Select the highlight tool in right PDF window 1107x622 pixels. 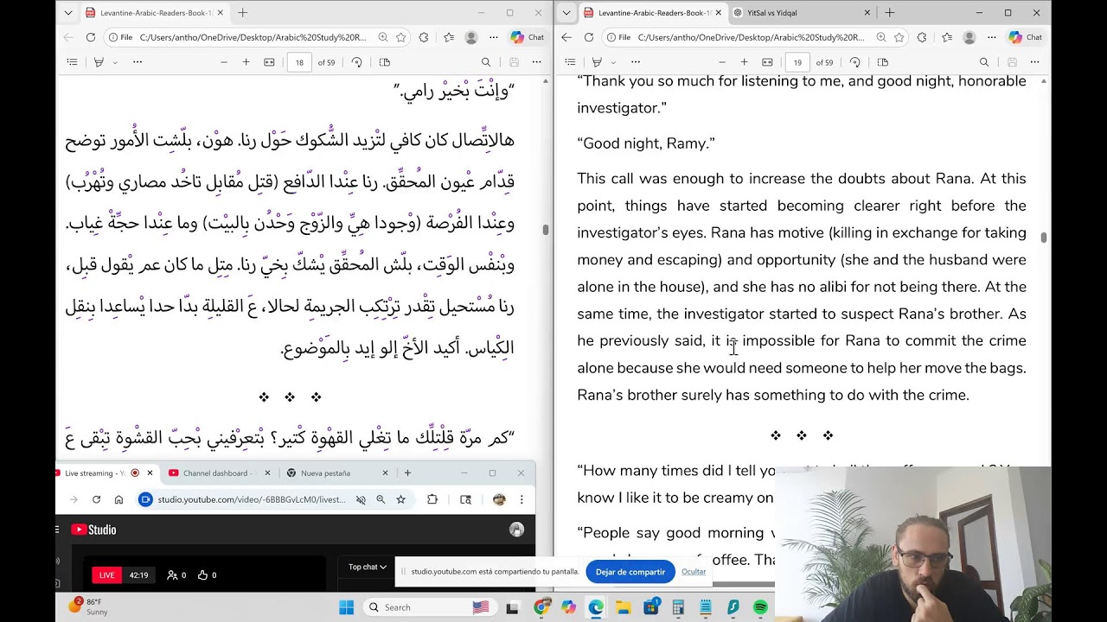tap(597, 62)
